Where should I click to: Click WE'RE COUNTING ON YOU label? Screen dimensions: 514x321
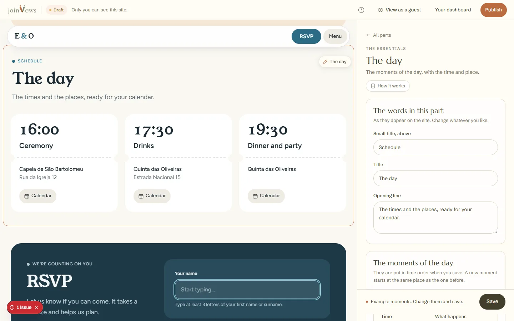point(62,264)
